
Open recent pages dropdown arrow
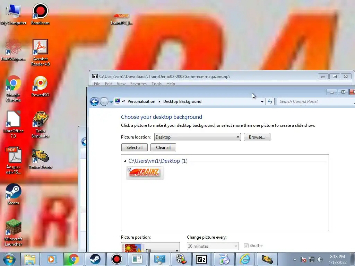pyautogui.click(x=111, y=102)
